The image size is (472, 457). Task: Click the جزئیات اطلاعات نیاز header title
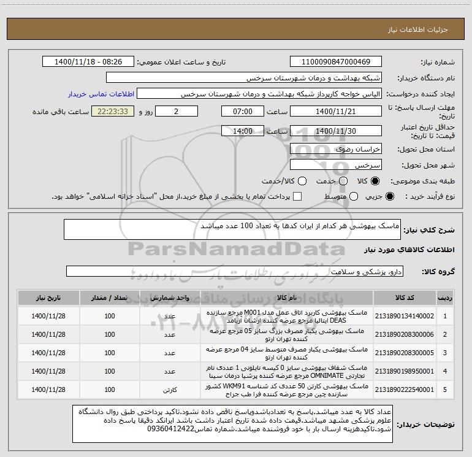418,29
